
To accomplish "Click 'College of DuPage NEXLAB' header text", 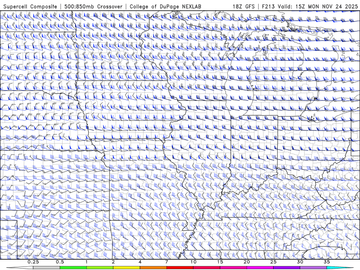I will click(x=165, y=6).
